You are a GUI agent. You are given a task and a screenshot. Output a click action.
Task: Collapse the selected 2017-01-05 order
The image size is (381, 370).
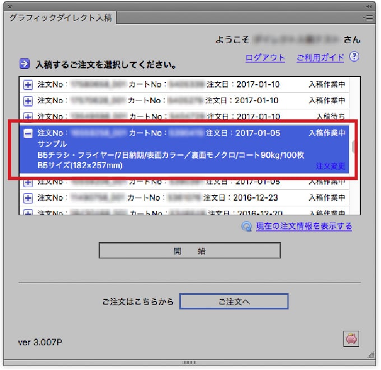[x=28, y=133]
